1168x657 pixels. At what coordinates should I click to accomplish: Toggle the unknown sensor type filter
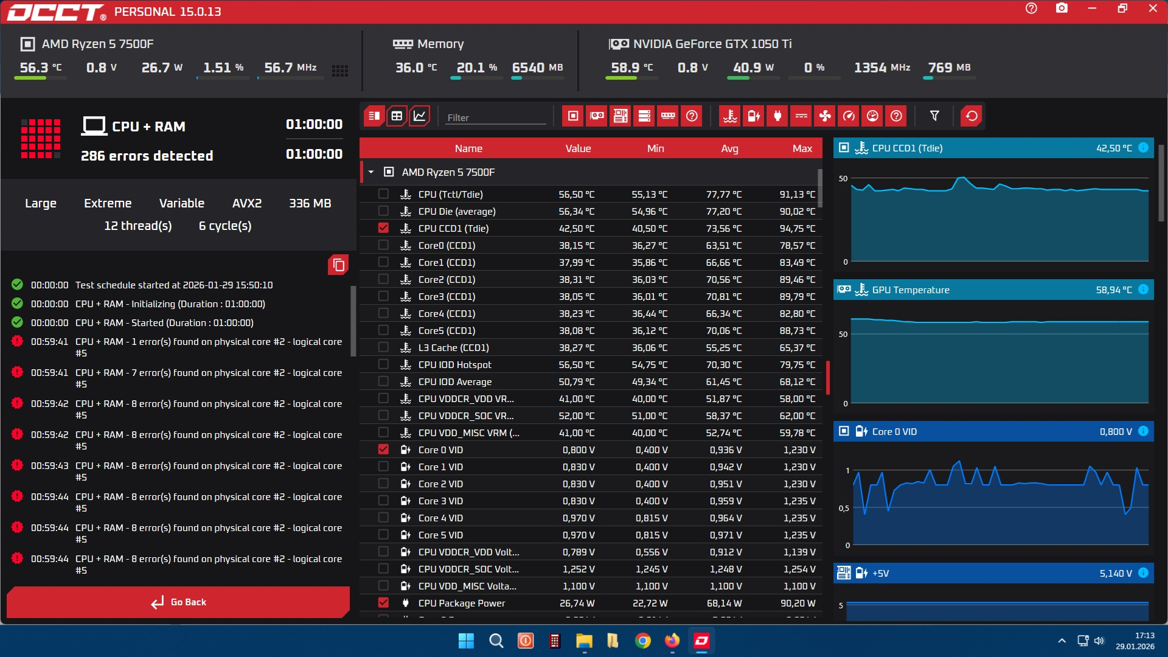pyautogui.click(x=896, y=116)
